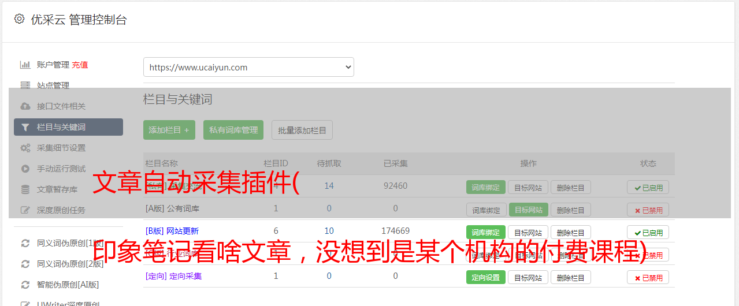Image resolution: width=739 pixels, height=306 pixels.
Task: Open the 站点管理 menu item
Action: [x=53, y=85]
